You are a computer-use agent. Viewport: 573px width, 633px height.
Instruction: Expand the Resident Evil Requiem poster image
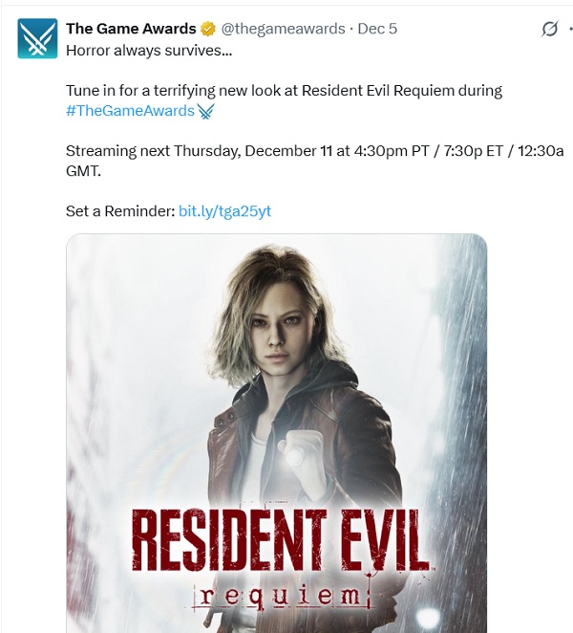[277, 433]
